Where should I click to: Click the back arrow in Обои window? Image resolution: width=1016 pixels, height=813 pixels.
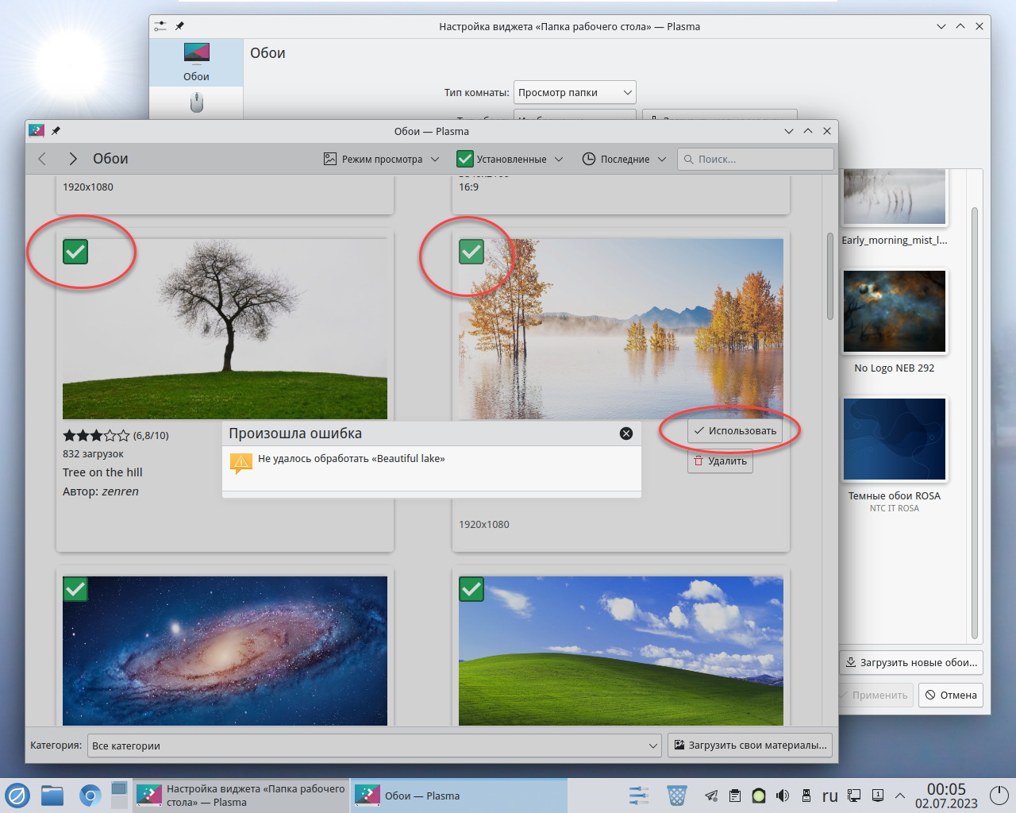point(42,159)
